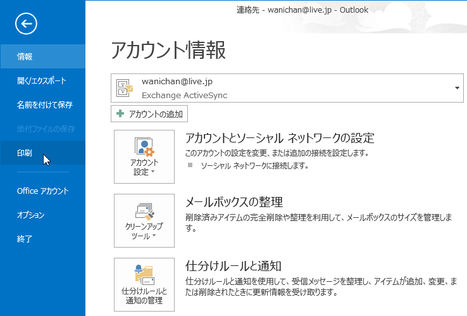Expand the account dropdown arrow
This screenshot has width=467, height=316.
coord(457,88)
